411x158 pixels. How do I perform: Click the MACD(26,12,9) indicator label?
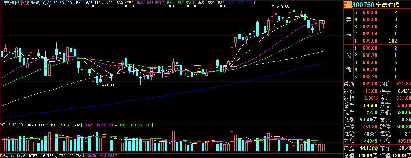[x=14, y=156]
